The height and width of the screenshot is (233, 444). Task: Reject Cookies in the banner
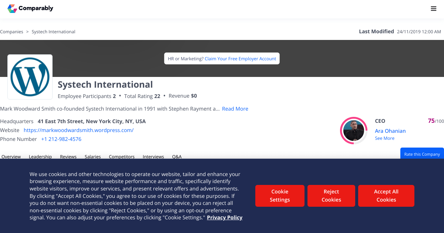tap(331, 196)
